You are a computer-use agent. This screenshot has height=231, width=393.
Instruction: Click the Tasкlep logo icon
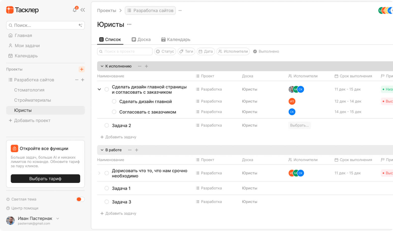point(10,10)
